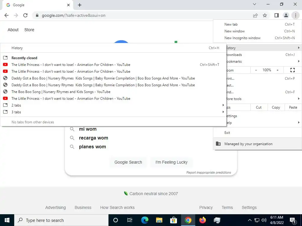Open the History menu item in Chrome menu
Viewport: 302px width, 226px height.
pyautogui.click(x=264, y=48)
